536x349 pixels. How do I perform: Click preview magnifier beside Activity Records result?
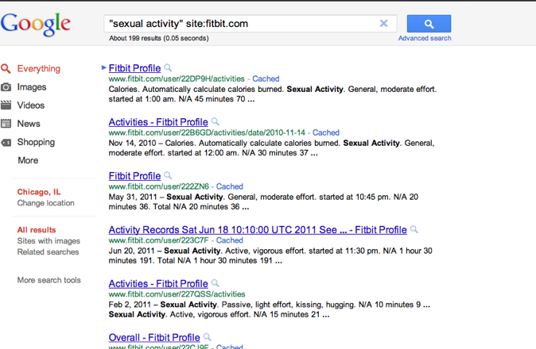(x=414, y=230)
